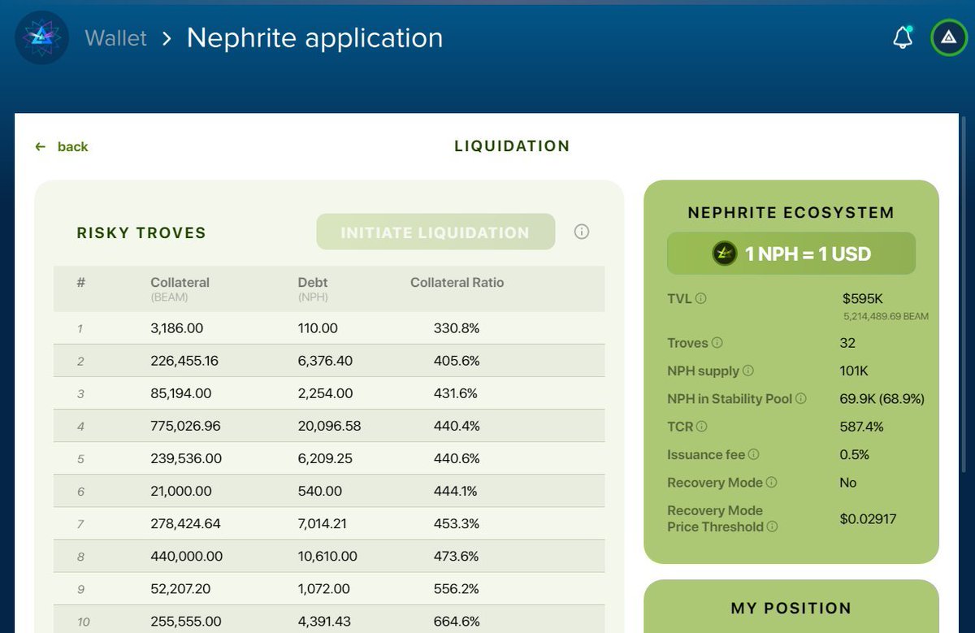Image resolution: width=975 pixels, height=633 pixels.
Task: Open the notifications bell icon
Action: [x=903, y=37]
